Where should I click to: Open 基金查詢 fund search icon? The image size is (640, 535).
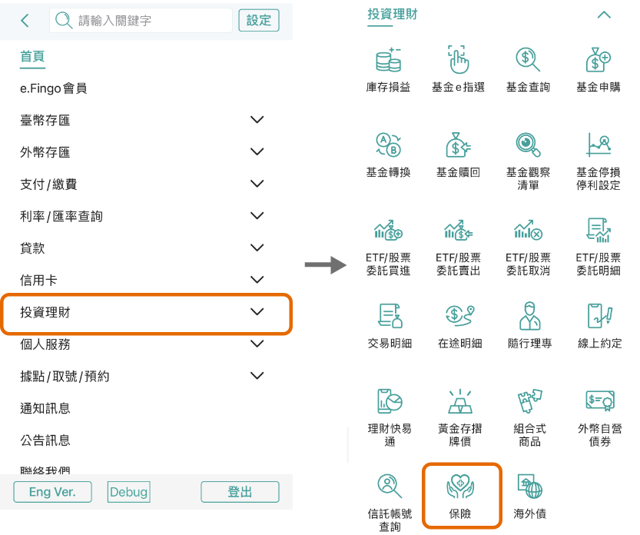pyautogui.click(x=528, y=60)
